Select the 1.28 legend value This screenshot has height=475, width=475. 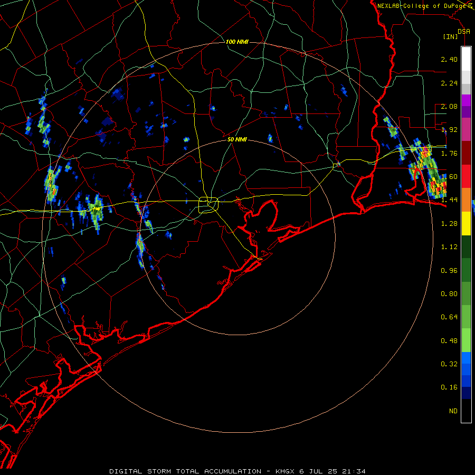[449, 224]
